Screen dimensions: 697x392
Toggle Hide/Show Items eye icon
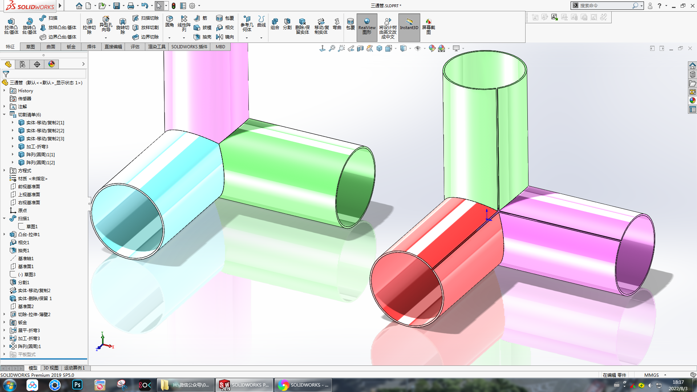click(418, 48)
